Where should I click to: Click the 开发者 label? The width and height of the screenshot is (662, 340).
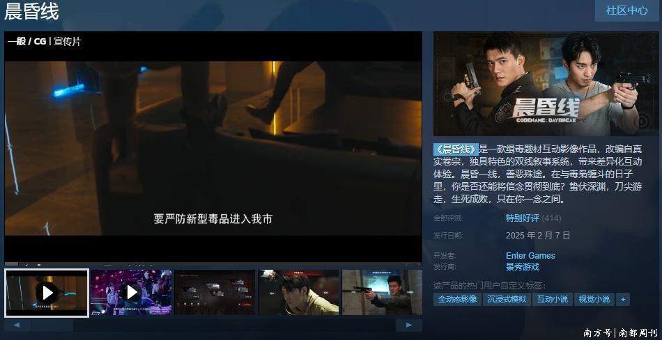coord(445,256)
